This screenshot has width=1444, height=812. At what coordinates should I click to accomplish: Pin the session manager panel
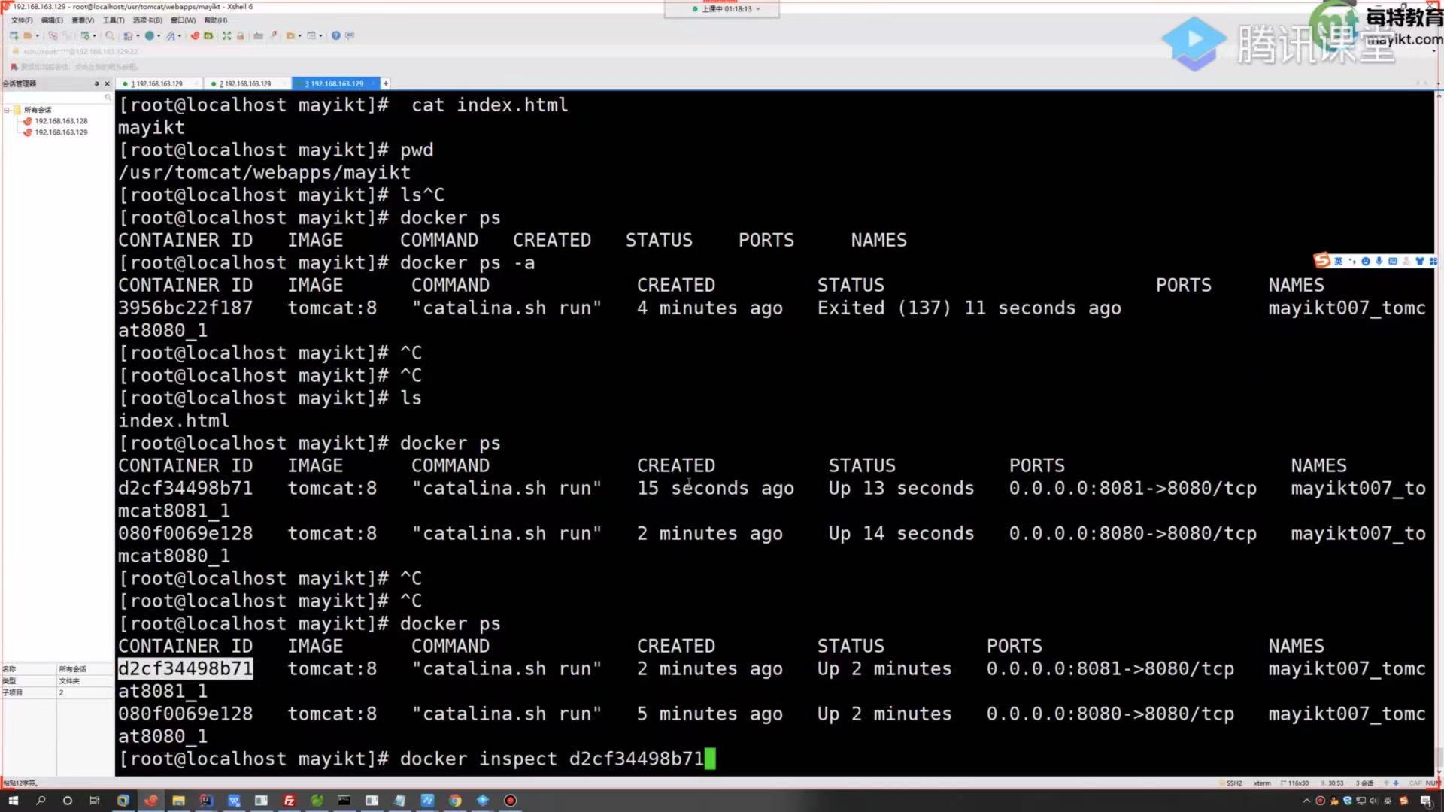(96, 83)
